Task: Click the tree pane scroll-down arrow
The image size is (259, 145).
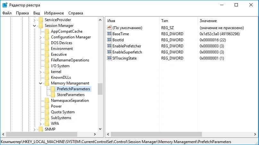Action: (100, 129)
